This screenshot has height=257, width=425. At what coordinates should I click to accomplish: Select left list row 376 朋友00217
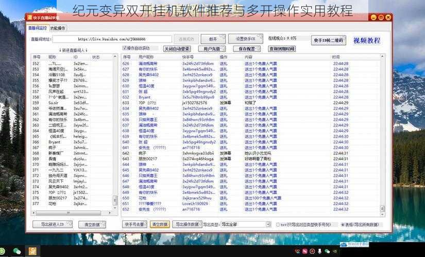click(72, 198)
